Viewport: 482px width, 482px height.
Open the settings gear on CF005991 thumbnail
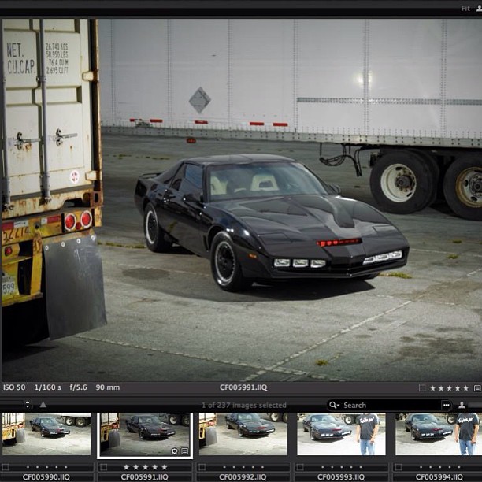(174, 451)
